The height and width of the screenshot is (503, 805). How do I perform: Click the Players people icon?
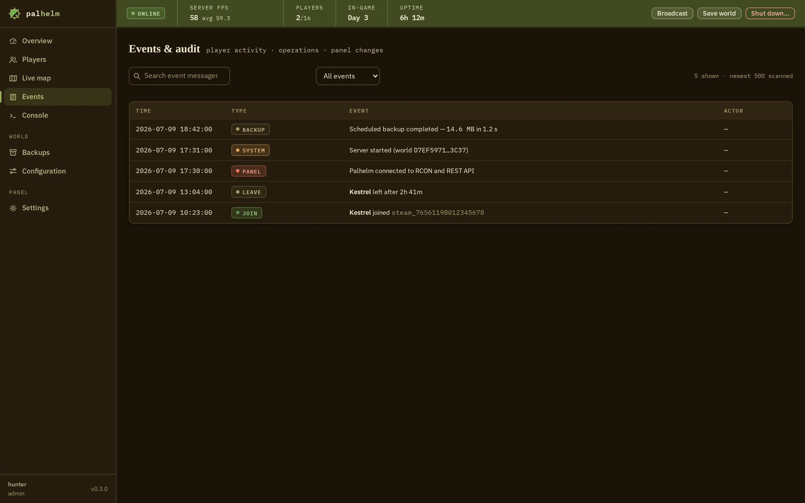click(x=13, y=60)
